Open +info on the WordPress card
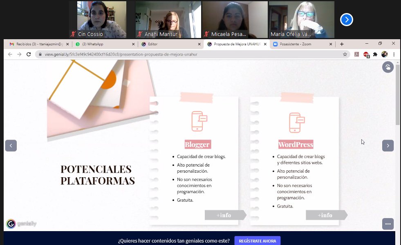The height and width of the screenshot is (245, 401). coord(327,215)
